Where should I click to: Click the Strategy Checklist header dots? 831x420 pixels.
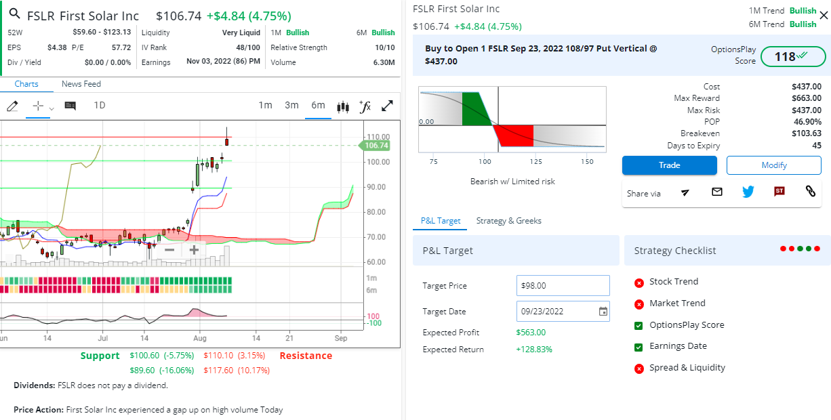tap(801, 249)
